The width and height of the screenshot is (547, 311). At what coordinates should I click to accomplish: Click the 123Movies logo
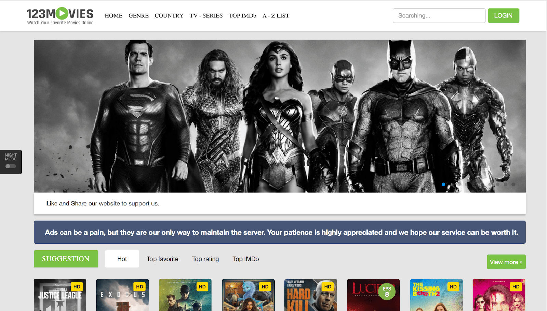[x=60, y=16]
